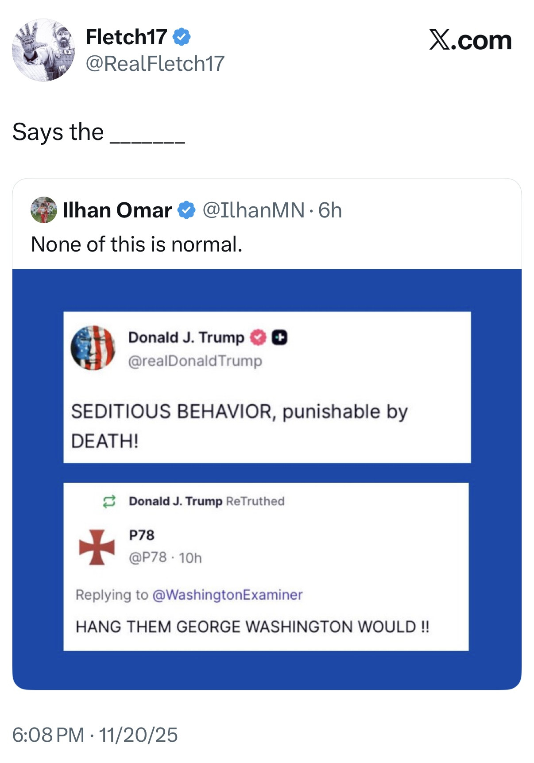The image size is (534, 763).
Task: Click Fletch17's profile avatar
Action: (x=43, y=50)
